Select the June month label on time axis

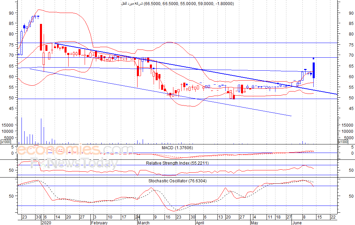click(x=297, y=223)
